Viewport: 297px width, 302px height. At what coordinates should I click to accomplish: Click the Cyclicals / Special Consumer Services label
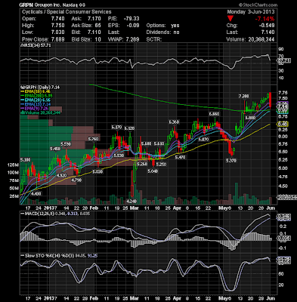click(x=67, y=12)
